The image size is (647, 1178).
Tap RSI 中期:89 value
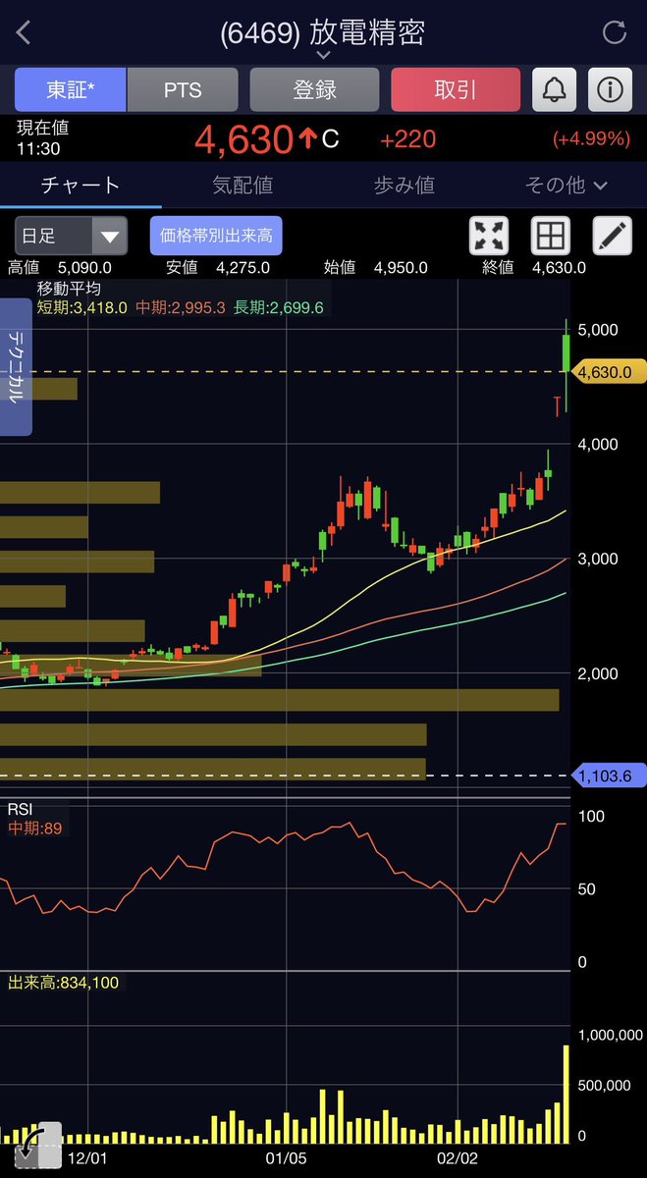point(35,829)
